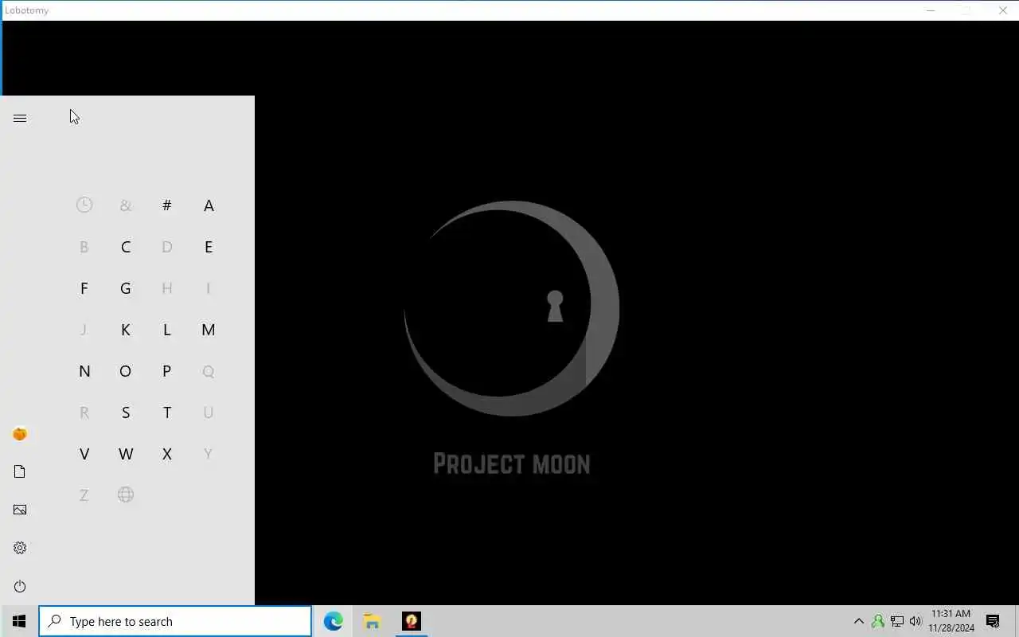Jump to apps starting with A
This screenshot has height=637, width=1019.
(x=209, y=205)
